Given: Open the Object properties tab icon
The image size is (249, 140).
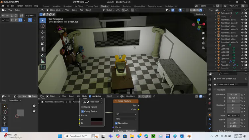Looking at the screenshot, I should (209, 115).
